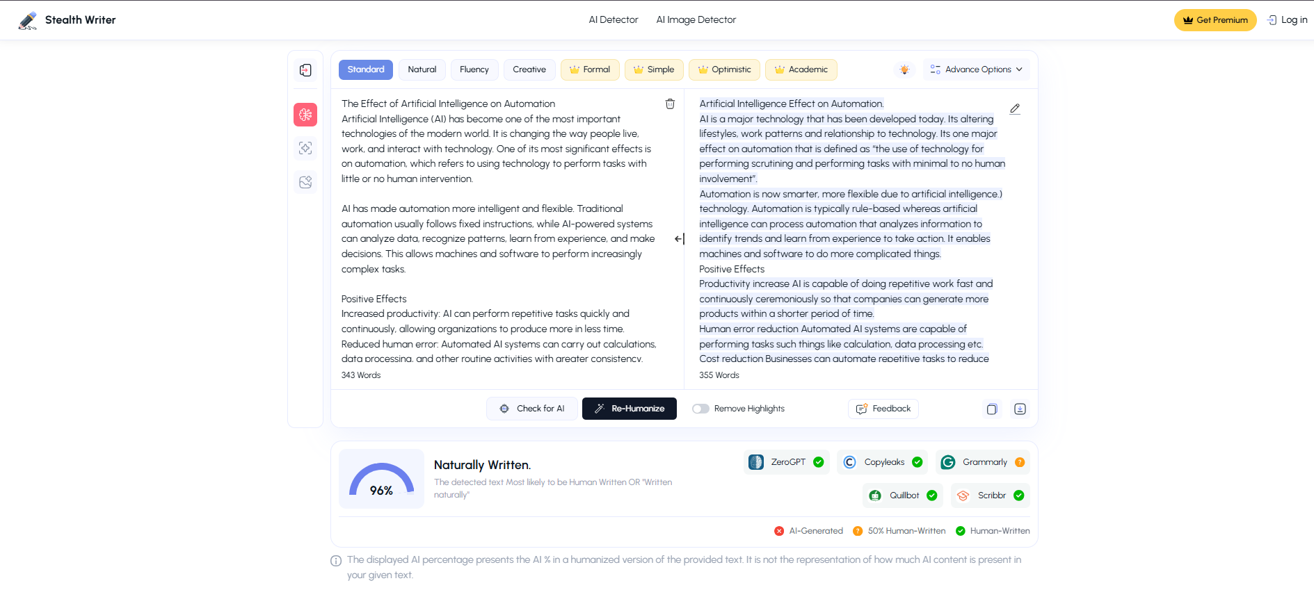Viewport: 1314px width, 590px height.
Task: Edit output text with pencil icon
Action: tap(1015, 108)
